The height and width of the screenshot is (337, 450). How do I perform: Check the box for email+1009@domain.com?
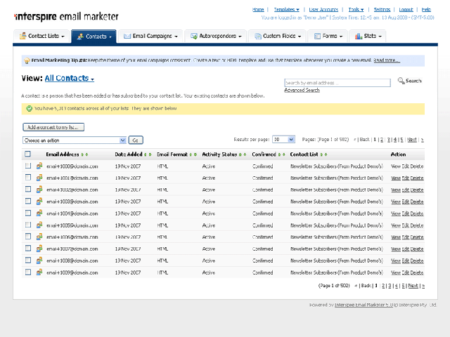pos(28,272)
